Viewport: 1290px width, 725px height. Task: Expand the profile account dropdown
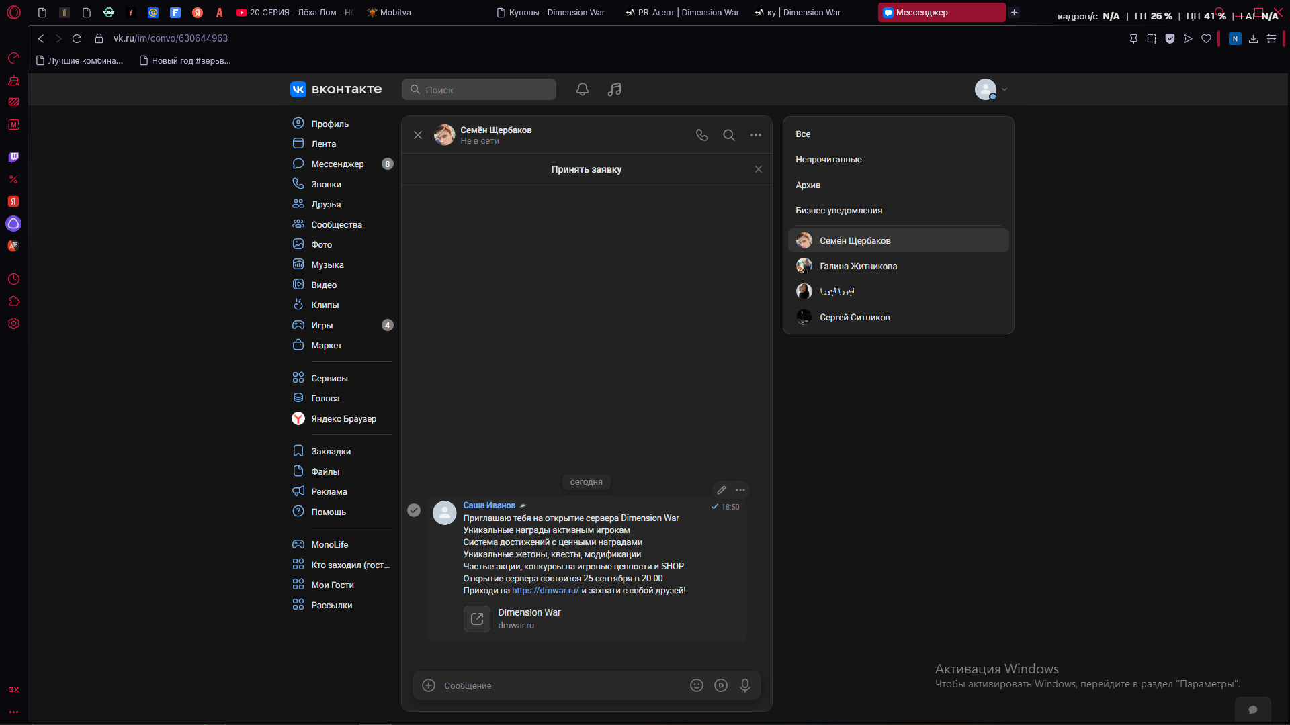(992, 89)
